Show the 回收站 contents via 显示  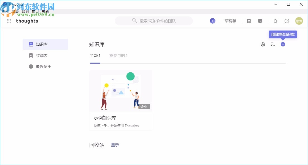115,145
